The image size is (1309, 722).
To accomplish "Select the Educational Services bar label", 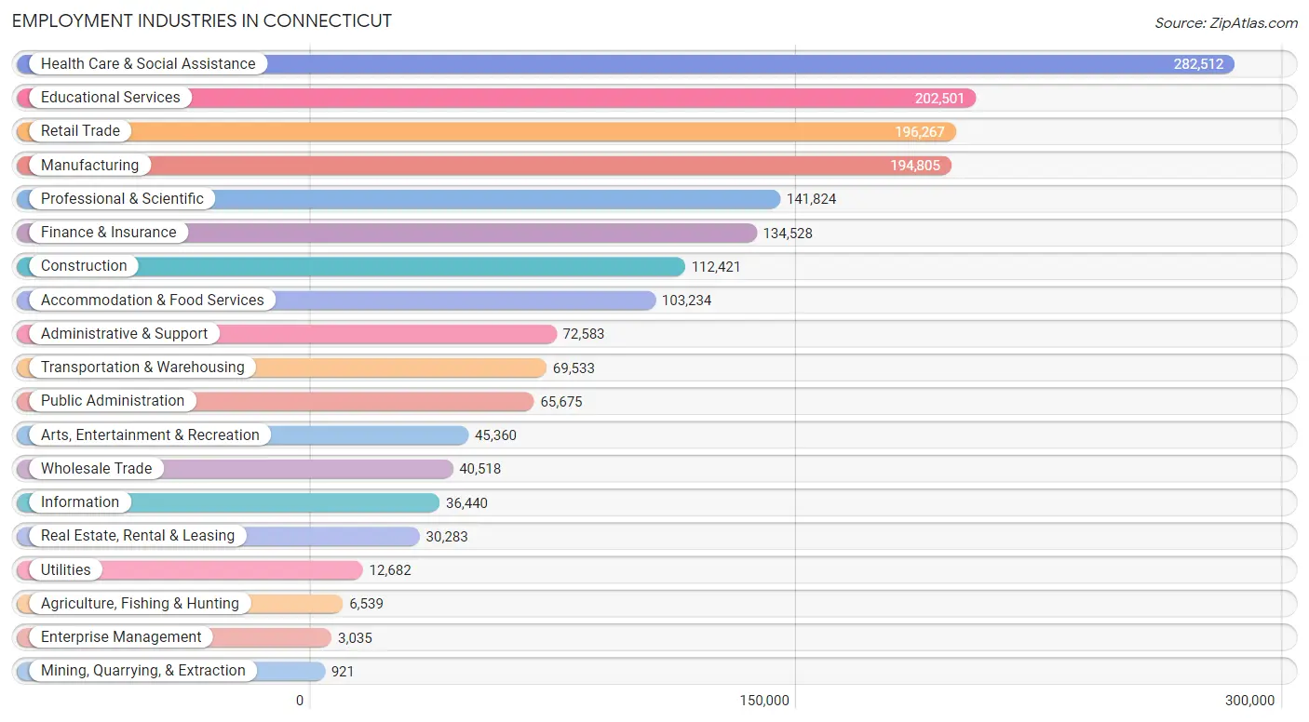I will click(111, 98).
